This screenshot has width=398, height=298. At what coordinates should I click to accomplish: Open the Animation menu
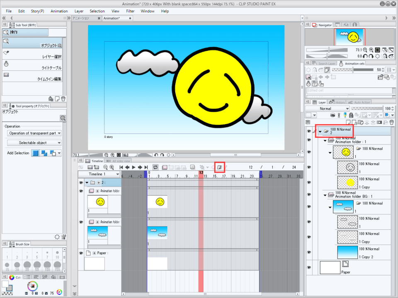point(59,11)
